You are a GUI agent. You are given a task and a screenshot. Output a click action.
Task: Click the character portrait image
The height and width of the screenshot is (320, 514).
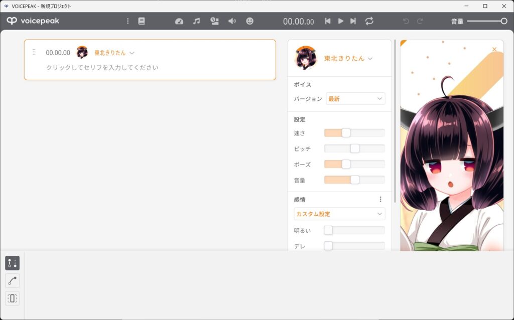pos(452,146)
